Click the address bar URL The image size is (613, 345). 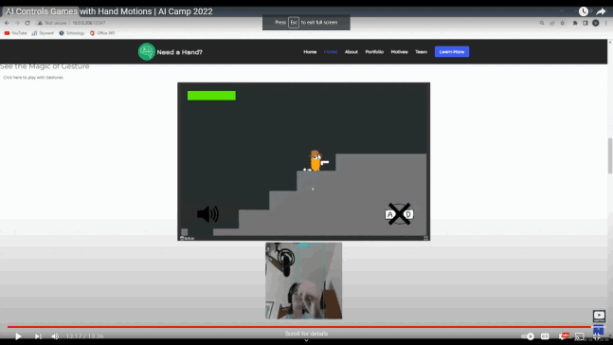click(x=89, y=23)
